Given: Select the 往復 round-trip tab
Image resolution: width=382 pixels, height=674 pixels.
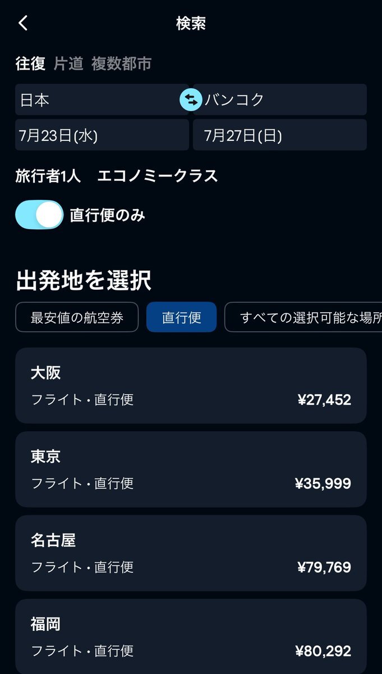Looking at the screenshot, I should point(30,64).
